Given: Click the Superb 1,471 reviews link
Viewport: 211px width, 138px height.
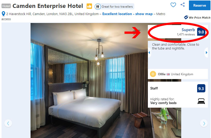Looking at the screenshot, I should point(186,32).
